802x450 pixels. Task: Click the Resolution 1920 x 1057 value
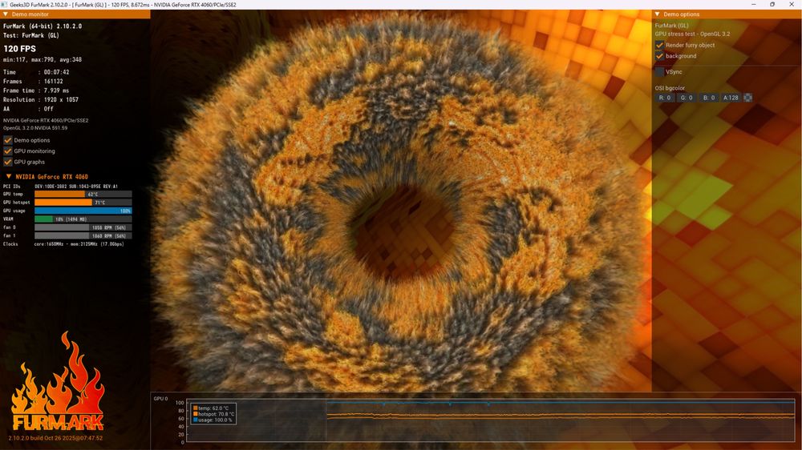[x=61, y=99]
